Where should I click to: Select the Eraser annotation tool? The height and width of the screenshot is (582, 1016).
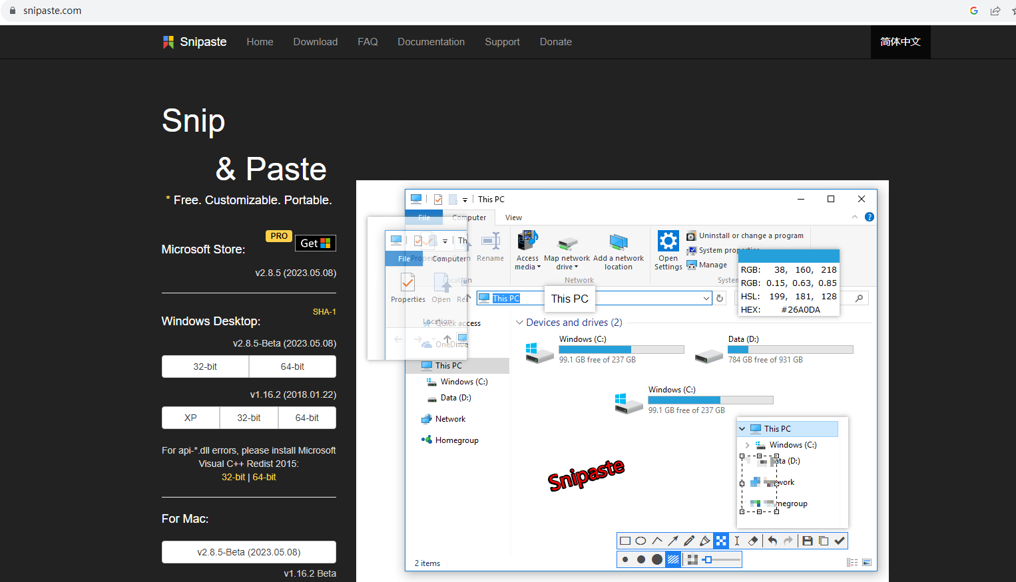[x=753, y=541]
